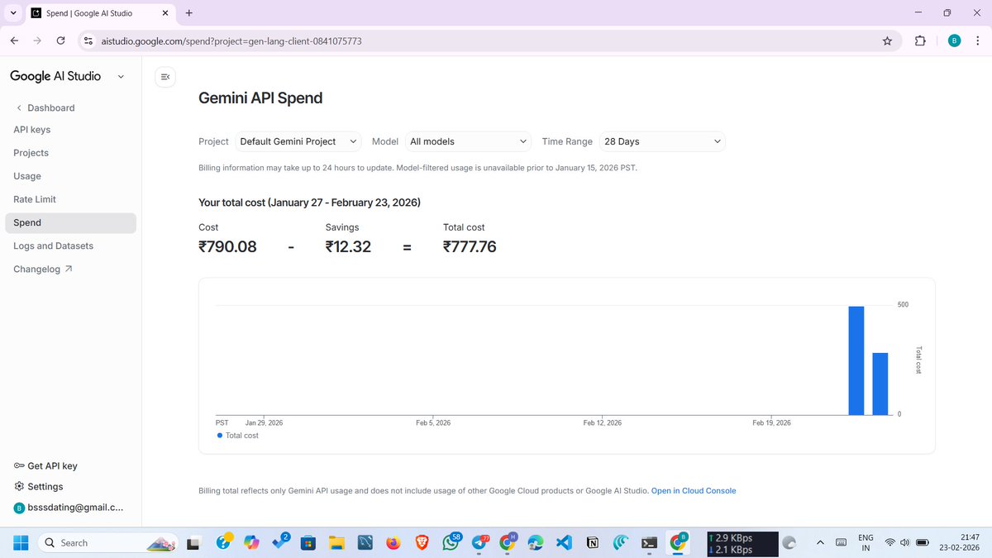
Task: Open Settings in sidebar
Action: (x=39, y=487)
